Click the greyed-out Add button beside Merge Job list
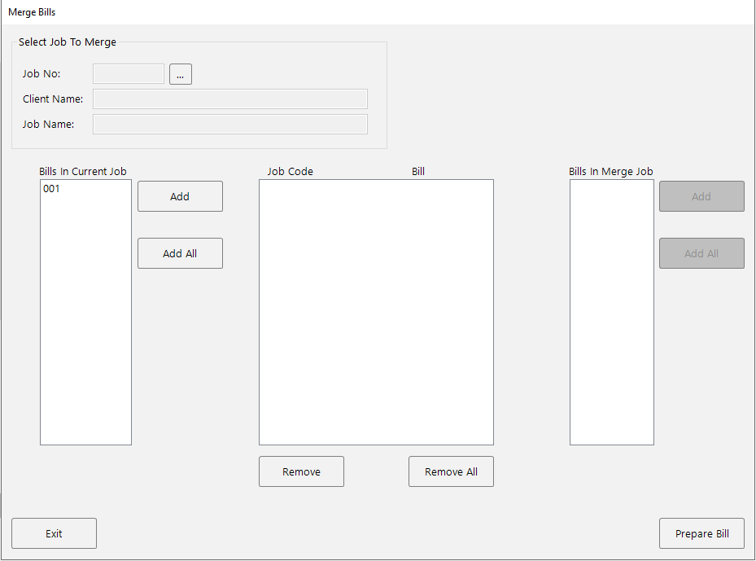 tap(701, 196)
